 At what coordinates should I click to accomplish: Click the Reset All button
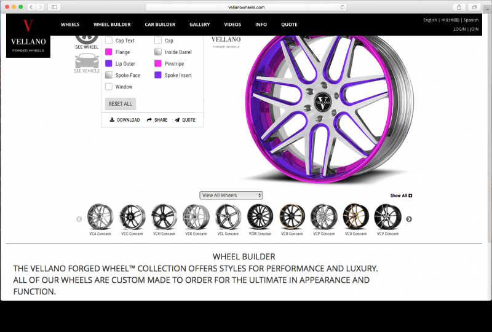pyautogui.click(x=121, y=104)
